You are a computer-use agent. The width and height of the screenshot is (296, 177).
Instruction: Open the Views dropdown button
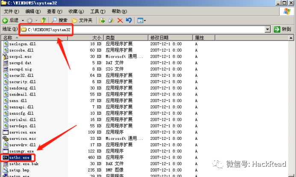pyautogui.click(x=142, y=20)
